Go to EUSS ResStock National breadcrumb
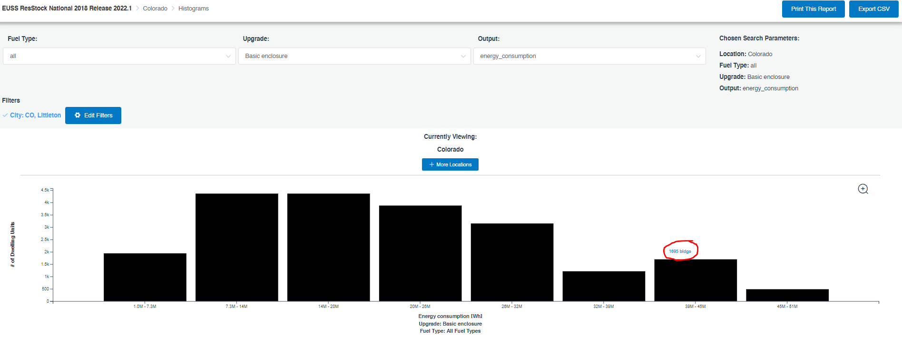 pos(67,9)
